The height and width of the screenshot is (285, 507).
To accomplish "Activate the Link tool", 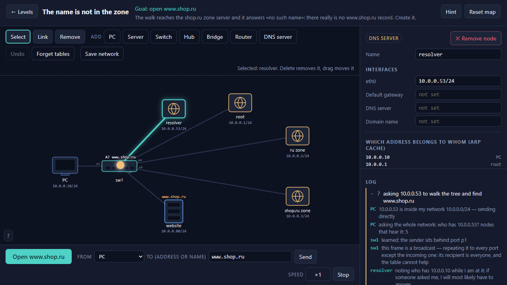I will click(x=43, y=37).
